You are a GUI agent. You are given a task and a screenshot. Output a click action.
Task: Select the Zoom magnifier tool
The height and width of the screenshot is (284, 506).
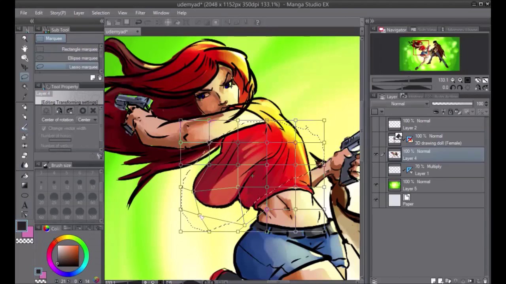25,39
